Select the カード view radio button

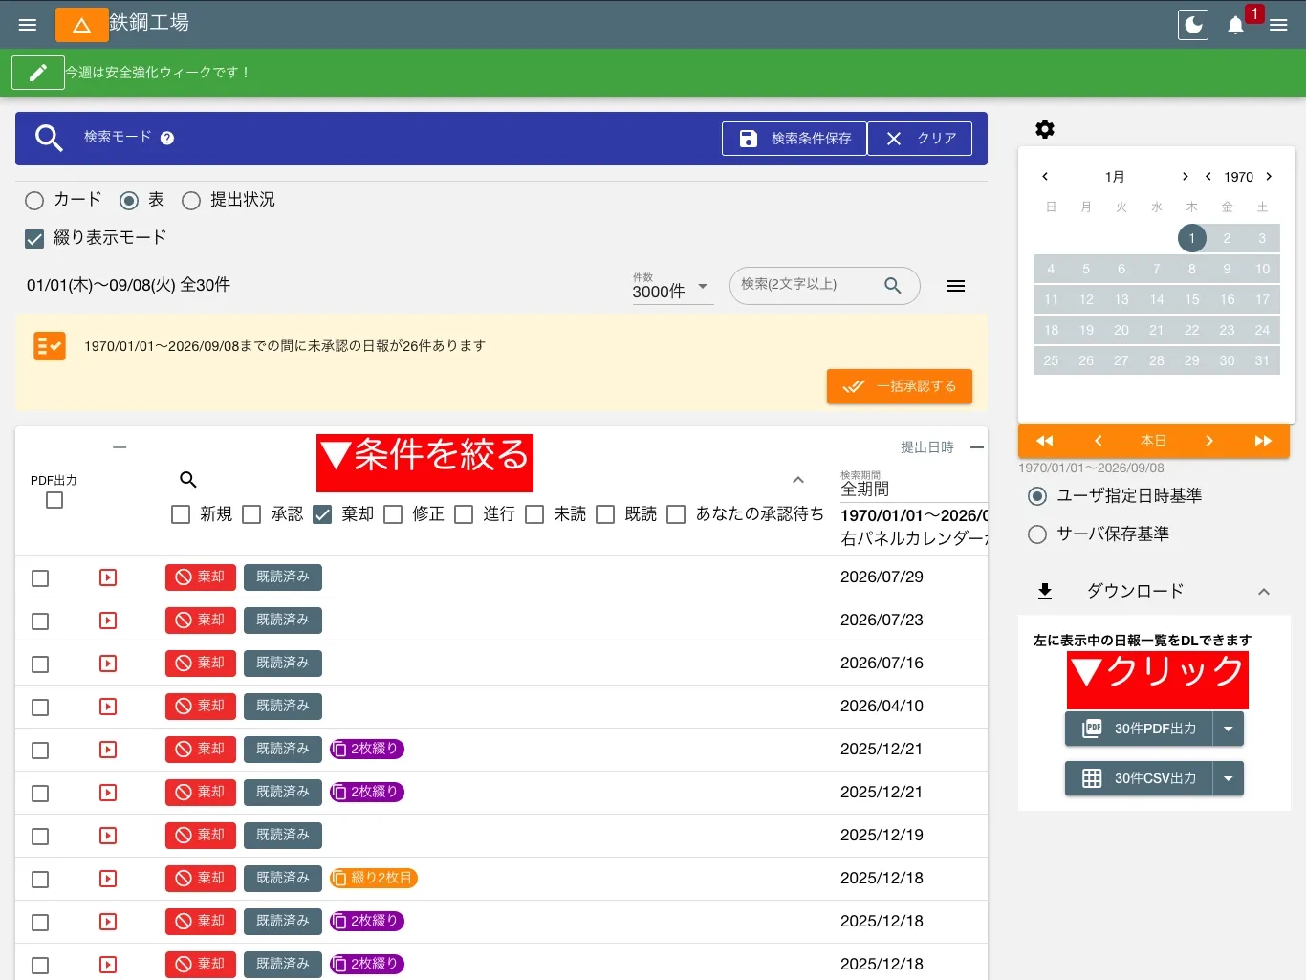34,200
